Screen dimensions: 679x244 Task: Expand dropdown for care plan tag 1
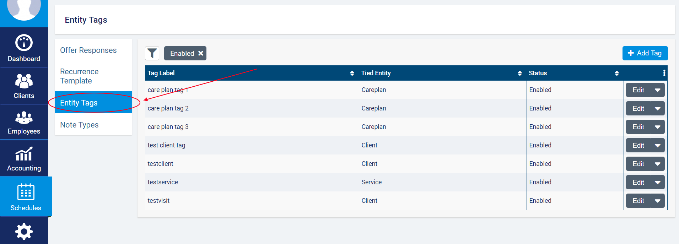click(x=657, y=90)
